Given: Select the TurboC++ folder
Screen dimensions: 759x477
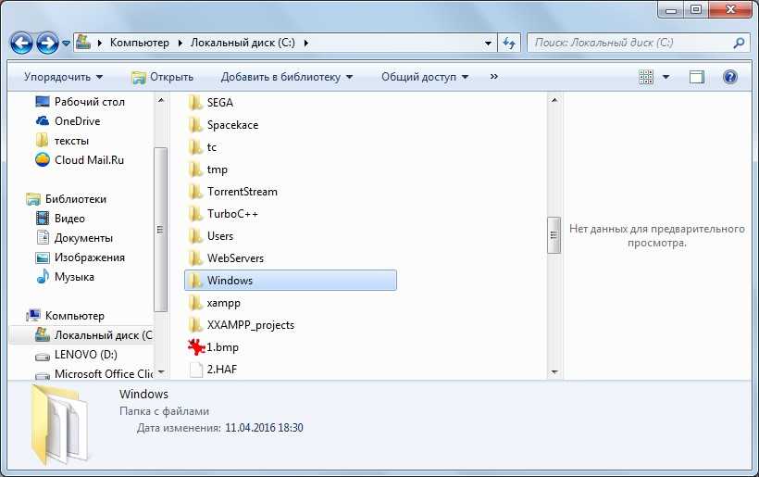Looking at the screenshot, I should point(223,214).
